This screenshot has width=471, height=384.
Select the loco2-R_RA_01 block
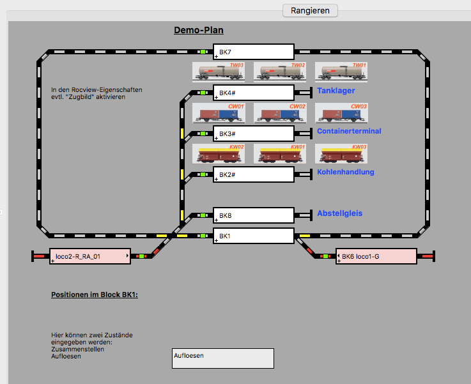click(x=90, y=256)
